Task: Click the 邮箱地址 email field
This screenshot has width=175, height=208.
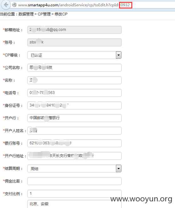Action: 74,30
